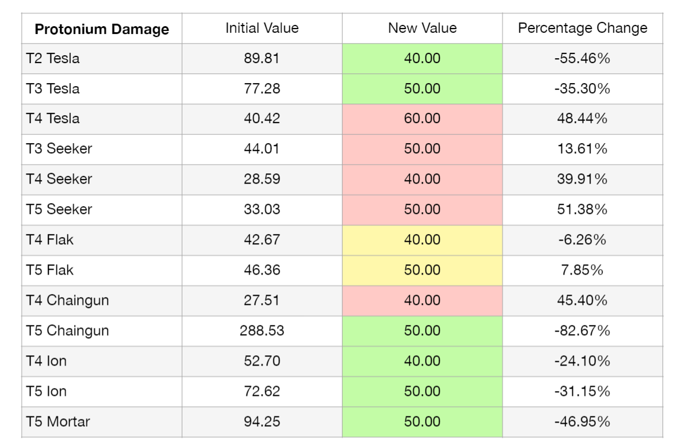Select the T4 Chaingun initial value 27.51
685x448 pixels.
point(262,301)
